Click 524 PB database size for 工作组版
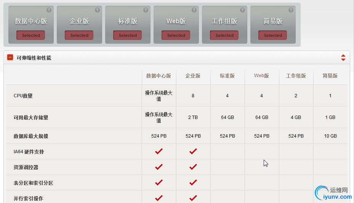Viewport: 354px width, 203px height. (x=296, y=136)
